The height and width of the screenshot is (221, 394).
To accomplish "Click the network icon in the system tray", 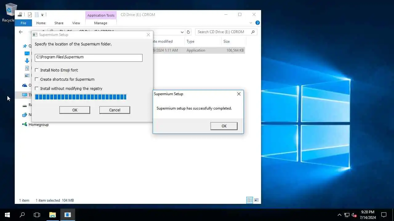I will click(347, 215).
